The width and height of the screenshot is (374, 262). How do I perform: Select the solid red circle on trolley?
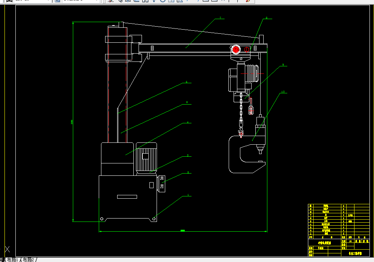[236, 49]
